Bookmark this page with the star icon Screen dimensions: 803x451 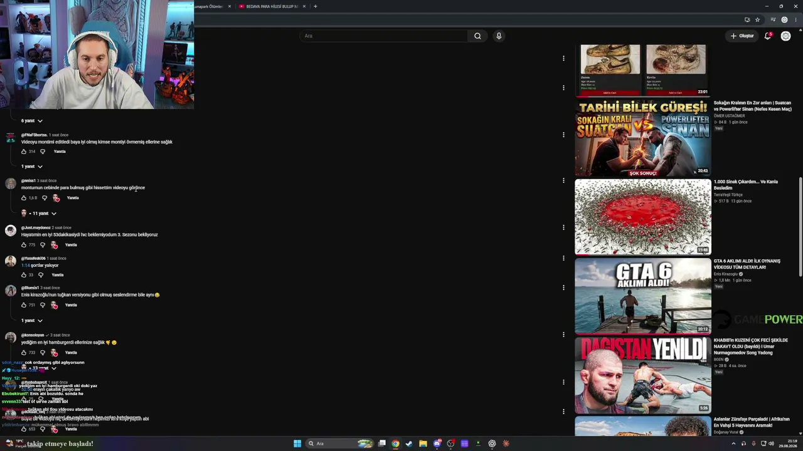click(757, 19)
